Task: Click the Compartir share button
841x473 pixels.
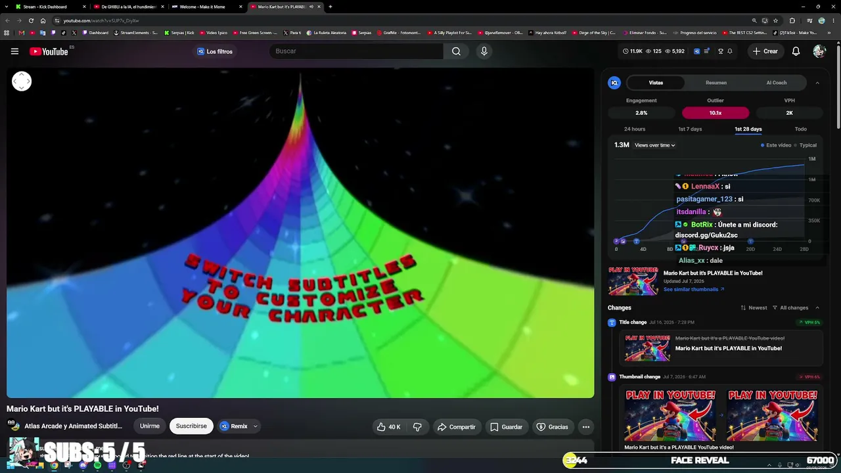Action: (x=456, y=427)
